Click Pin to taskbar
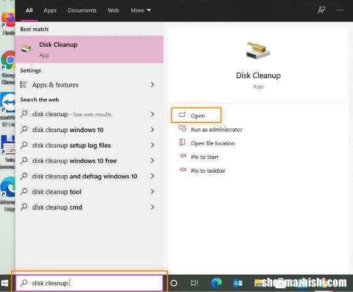 (208, 171)
